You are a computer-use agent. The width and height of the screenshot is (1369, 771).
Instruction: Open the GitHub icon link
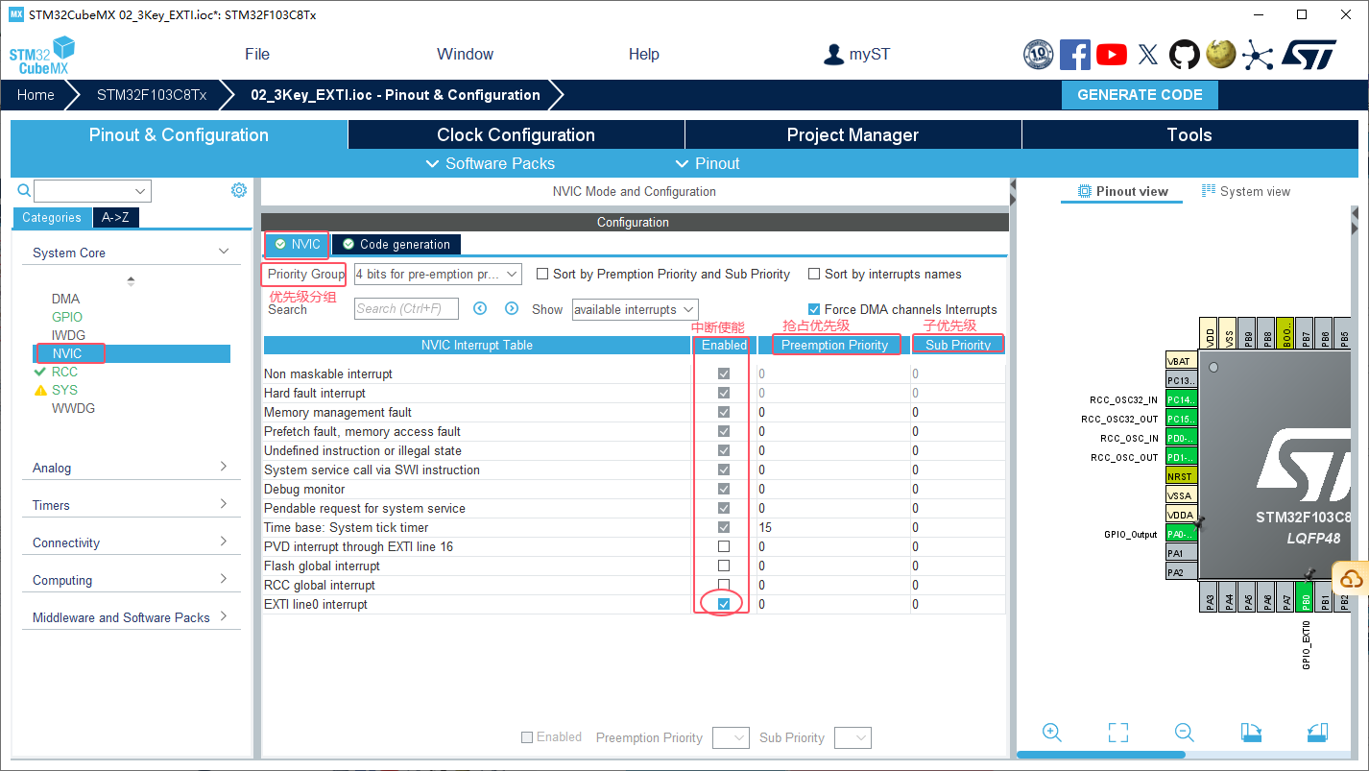[1185, 54]
